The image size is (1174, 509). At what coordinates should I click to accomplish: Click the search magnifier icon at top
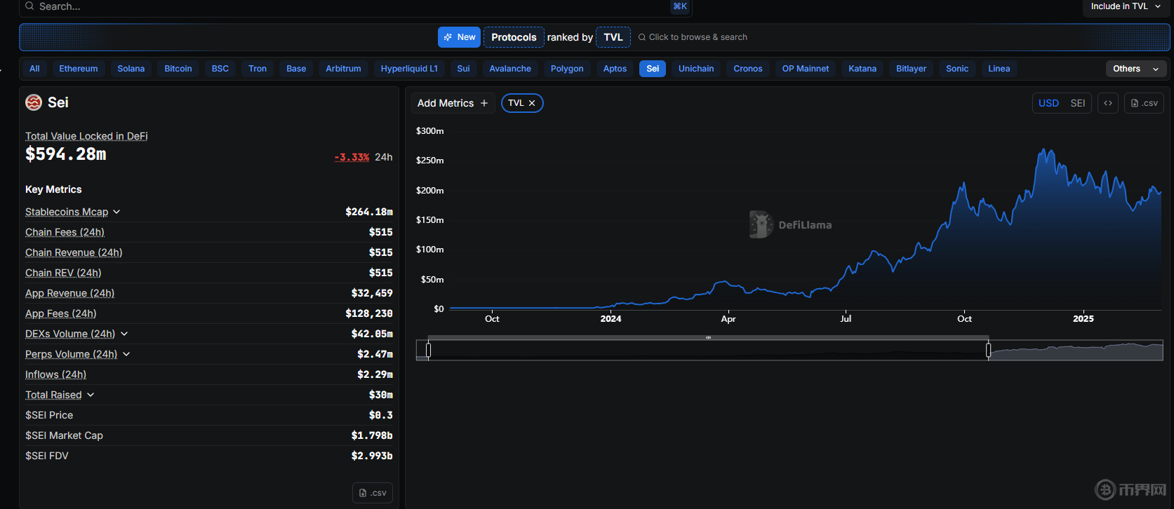(29, 6)
